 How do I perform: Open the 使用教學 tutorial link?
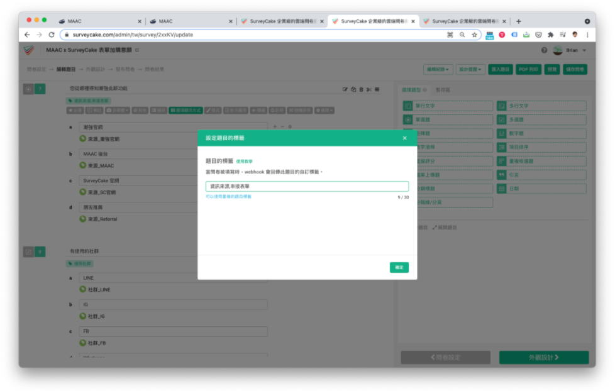pos(244,161)
